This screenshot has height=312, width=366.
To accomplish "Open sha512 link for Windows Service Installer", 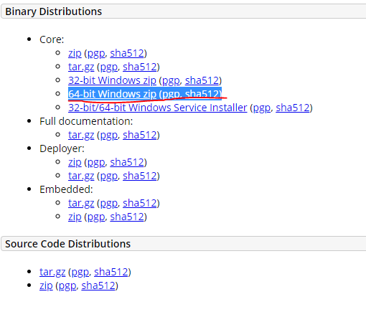I will [x=293, y=108].
